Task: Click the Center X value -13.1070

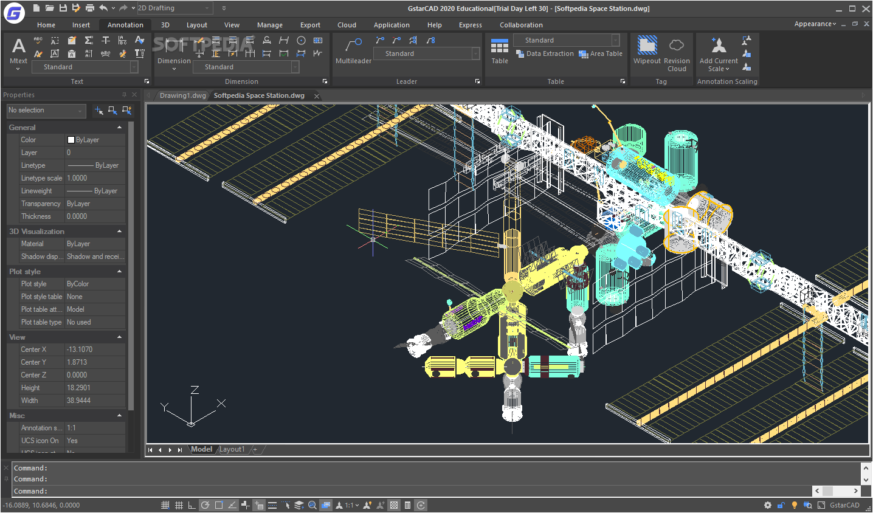Action: 80,349
